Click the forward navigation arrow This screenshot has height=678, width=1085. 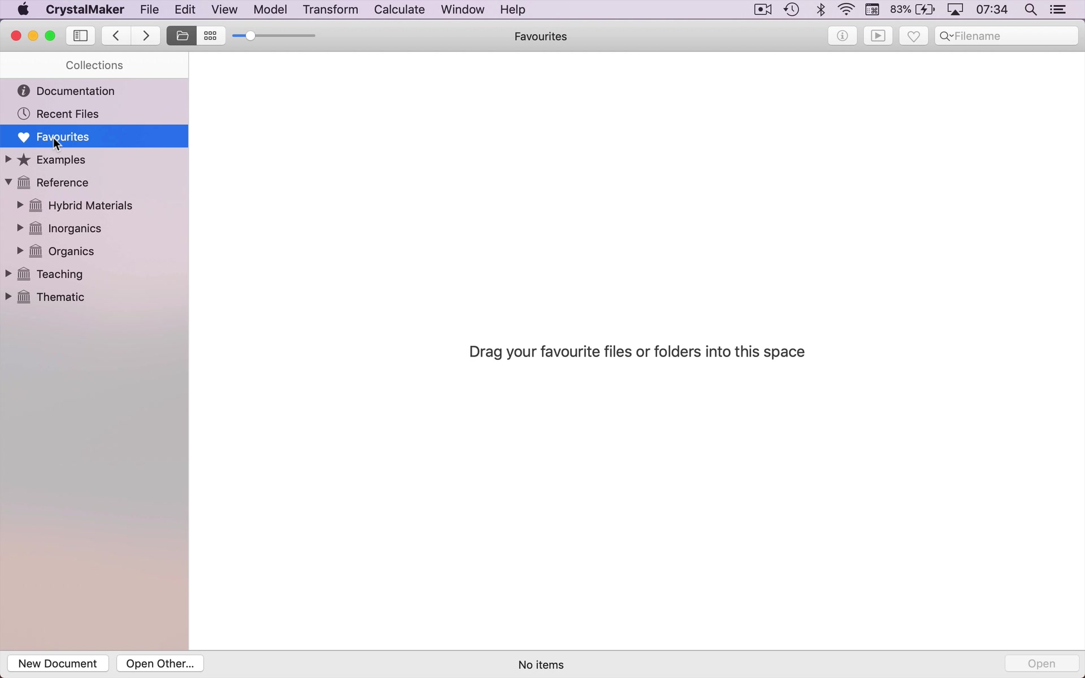point(146,36)
